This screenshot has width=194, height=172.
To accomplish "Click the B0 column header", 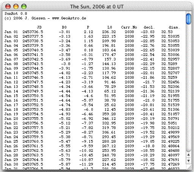I will [64, 27].
